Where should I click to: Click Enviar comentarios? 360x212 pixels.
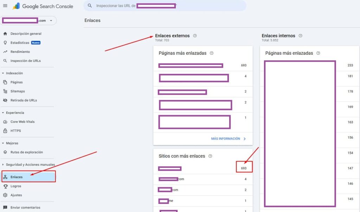pyautogui.click(x=25, y=207)
